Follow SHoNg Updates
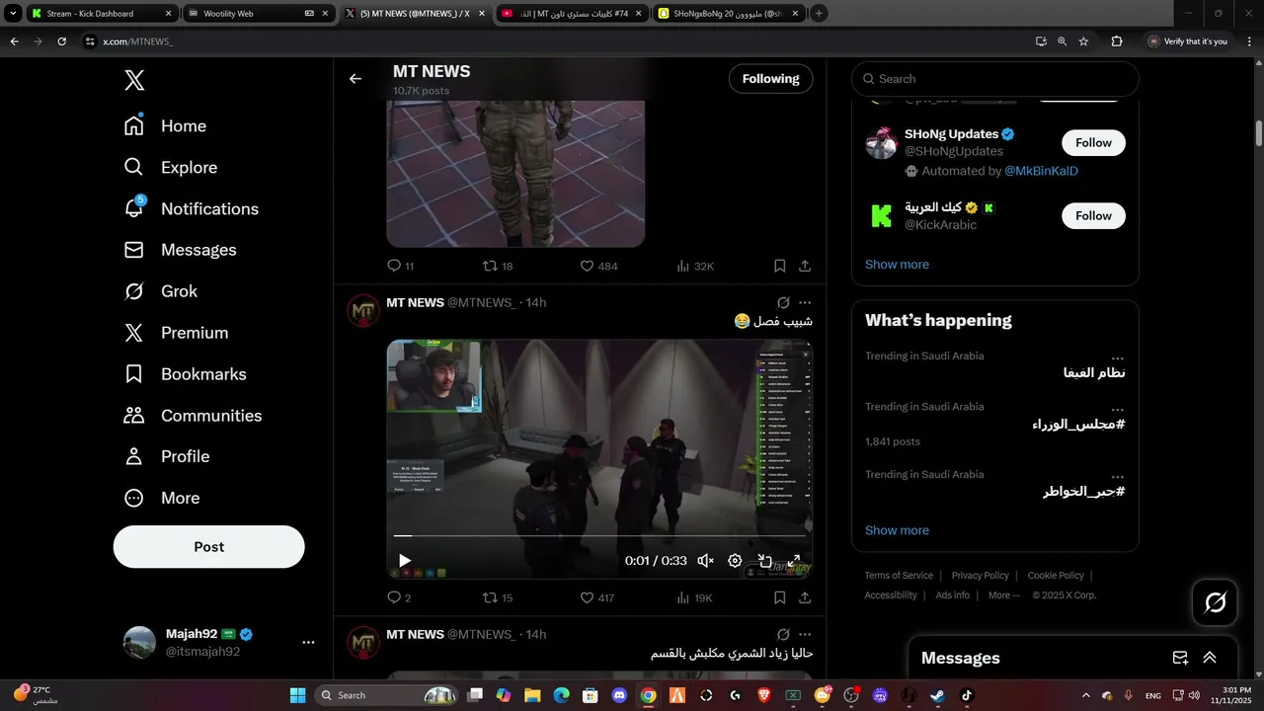 point(1093,143)
